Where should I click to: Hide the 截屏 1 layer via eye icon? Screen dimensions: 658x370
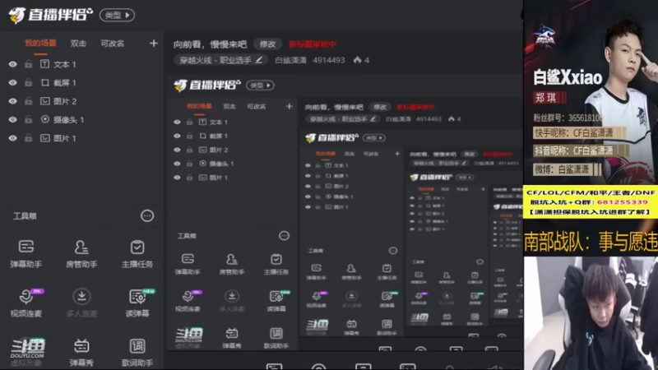pos(13,83)
